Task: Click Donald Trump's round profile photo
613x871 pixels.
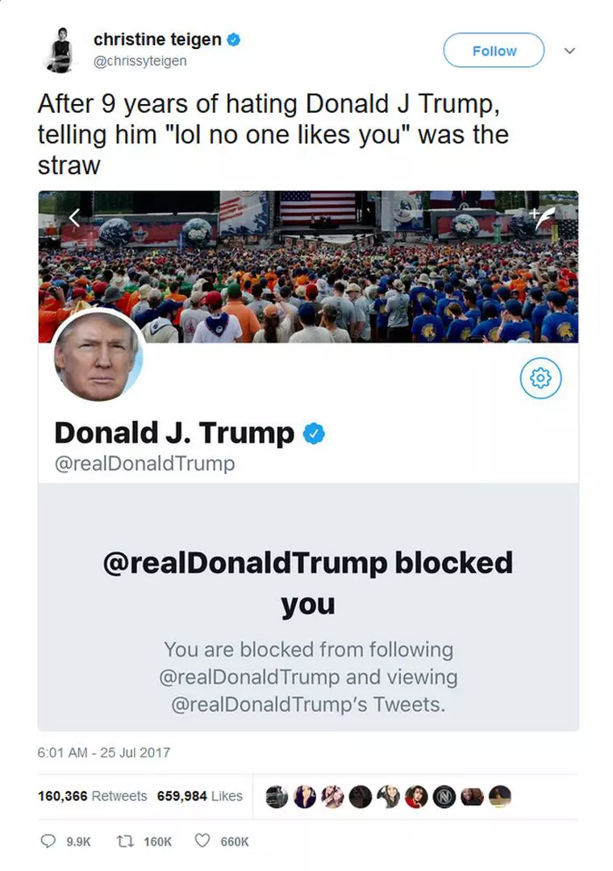Action: coord(98,356)
